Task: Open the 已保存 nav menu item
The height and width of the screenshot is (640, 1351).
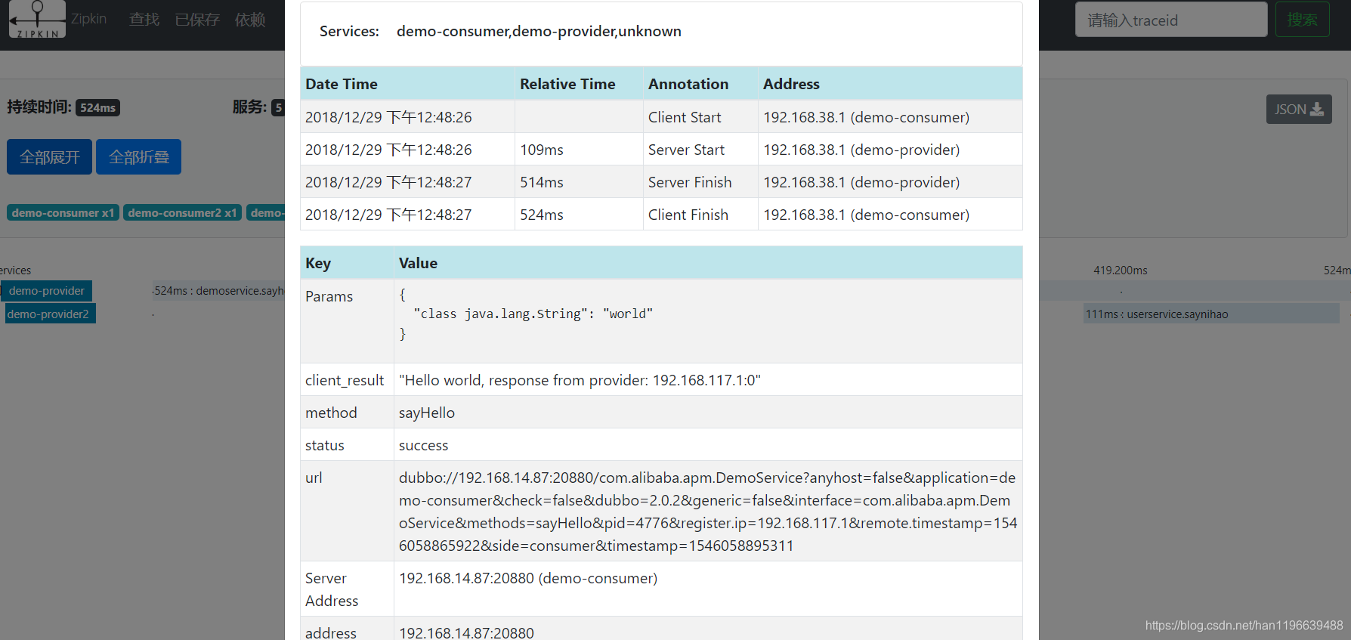Action: pyautogui.click(x=197, y=20)
